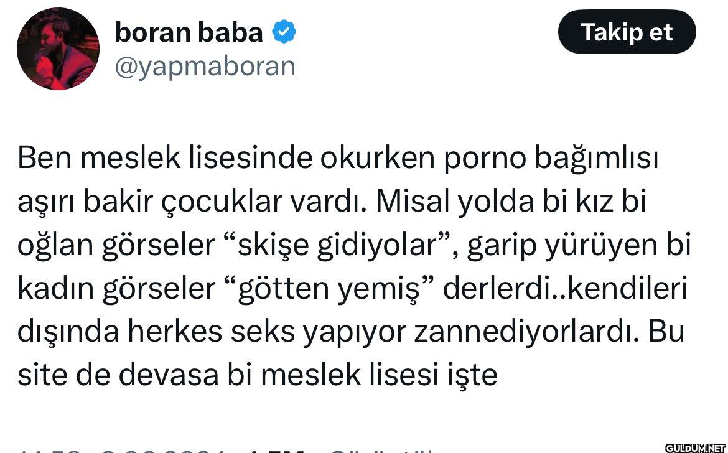Click the last line "site de devasa"
The image size is (728, 453).
coord(258,375)
